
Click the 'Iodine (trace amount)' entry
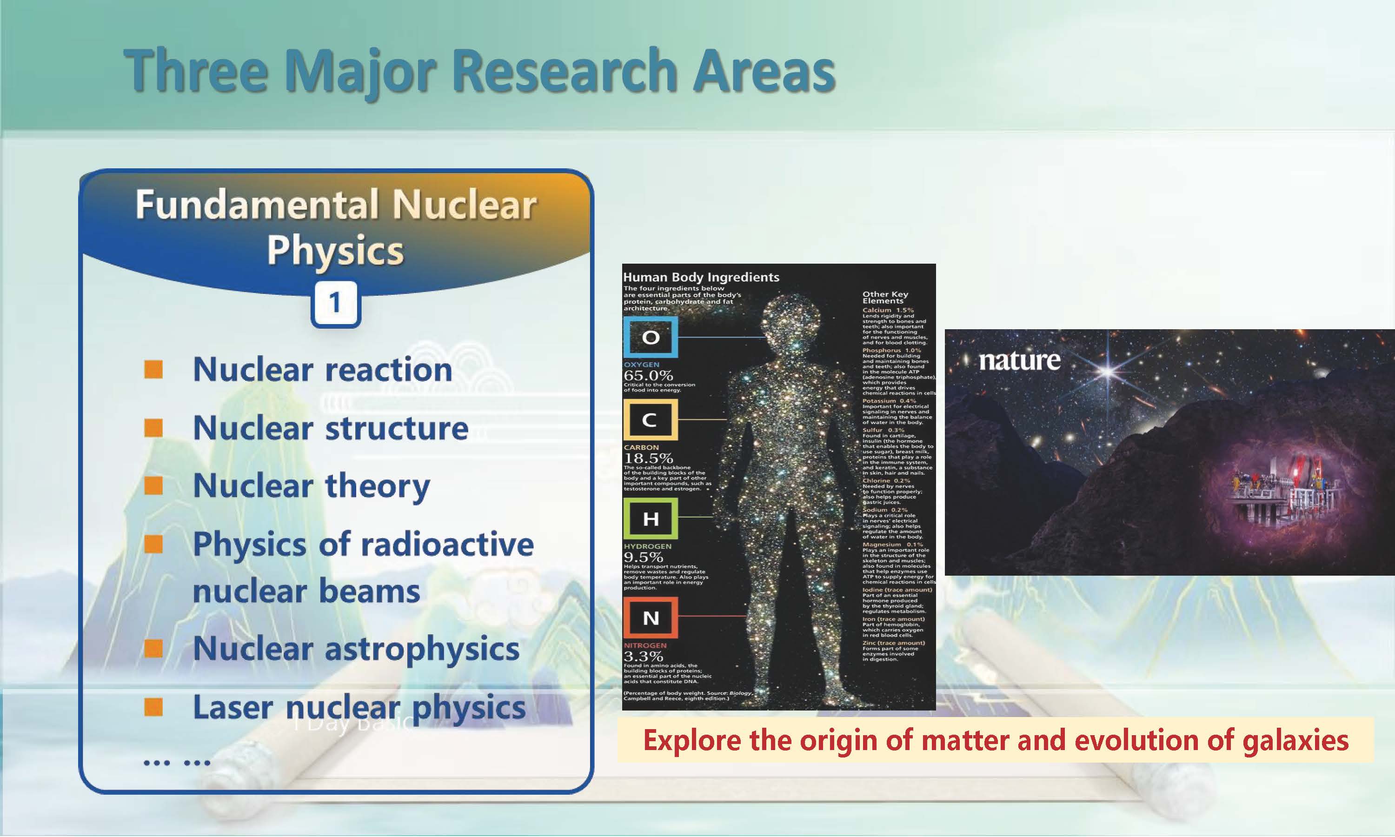[x=897, y=590]
